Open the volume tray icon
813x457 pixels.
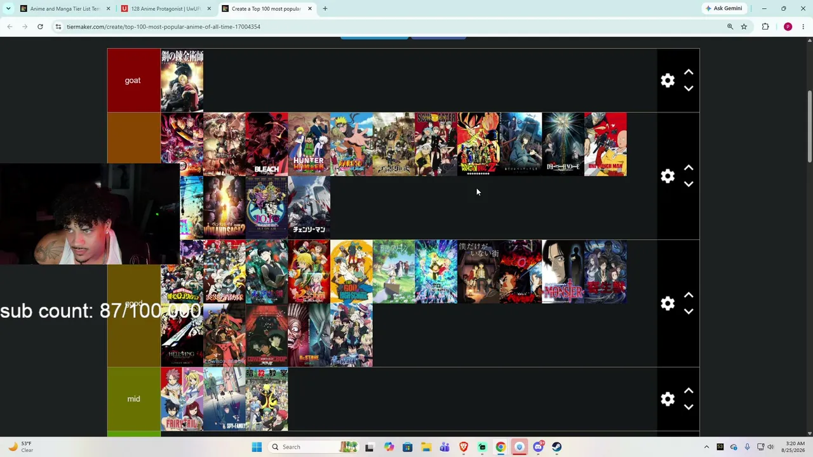pos(770,447)
